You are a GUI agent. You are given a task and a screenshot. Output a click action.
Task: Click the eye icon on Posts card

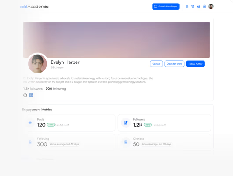click(x=30, y=123)
